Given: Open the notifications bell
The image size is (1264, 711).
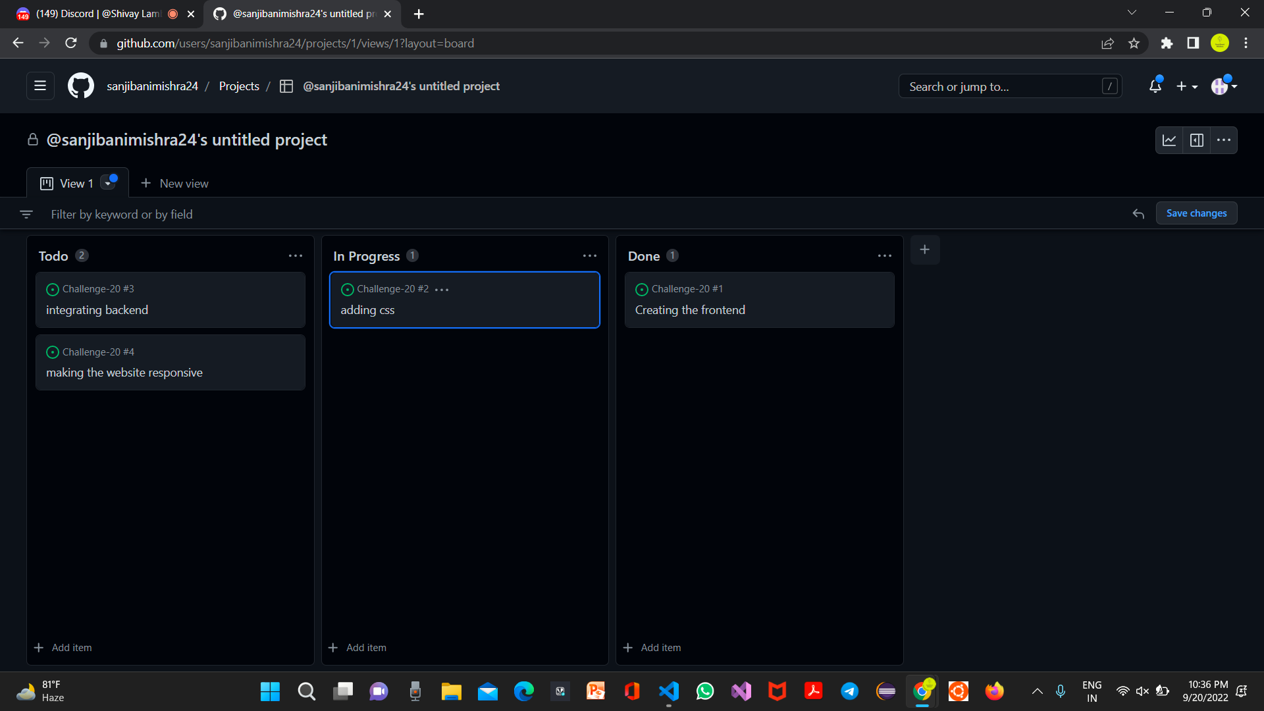Looking at the screenshot, I should (x=1155, y=86).
